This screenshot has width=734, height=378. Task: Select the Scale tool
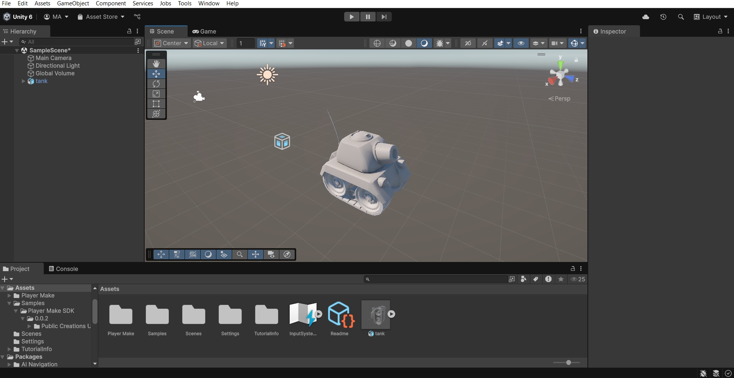(x=156, y=94)
